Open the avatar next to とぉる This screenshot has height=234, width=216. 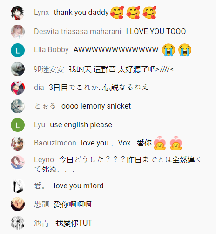[x=18, y=106]
